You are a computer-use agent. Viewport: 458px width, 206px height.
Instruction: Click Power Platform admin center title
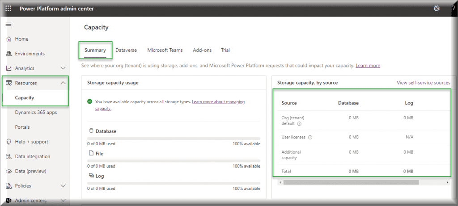coord(57,9)
